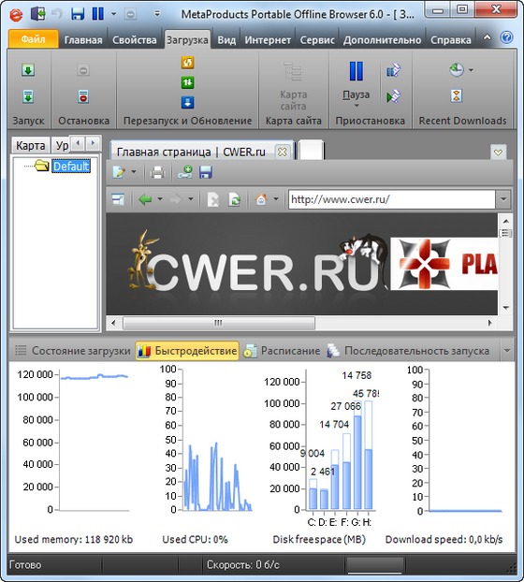Screen dimensions: 524x582
Task: Click the hourglass icon in Recent Downloads group
Action: (x=456, y=96)
